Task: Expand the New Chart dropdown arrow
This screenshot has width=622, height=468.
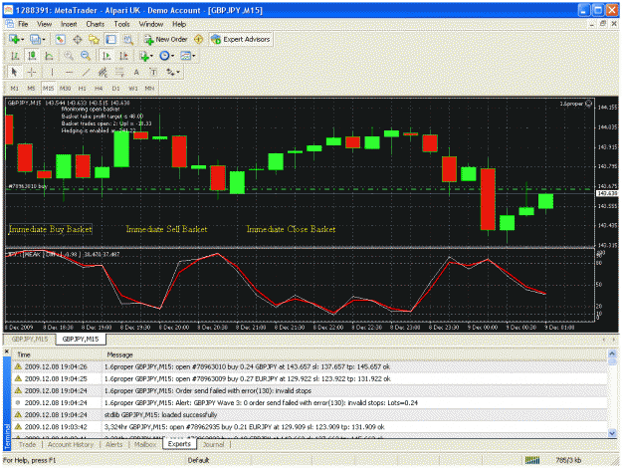Action: pos(23,39)
